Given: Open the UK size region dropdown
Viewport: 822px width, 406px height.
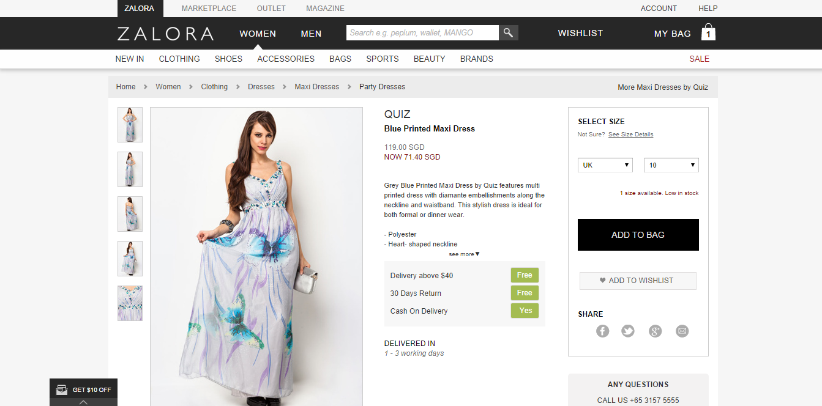Looking at the screenshot, I should (605, 165).
